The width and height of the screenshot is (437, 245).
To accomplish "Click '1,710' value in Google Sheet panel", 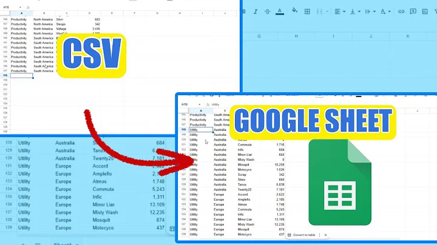I will point(280,145).
